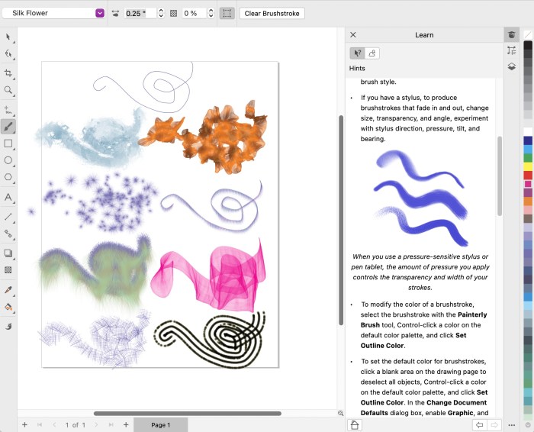This screenshot has width=534, height=432.
Task: Select the Shape tool
Action: click(8, 54)
